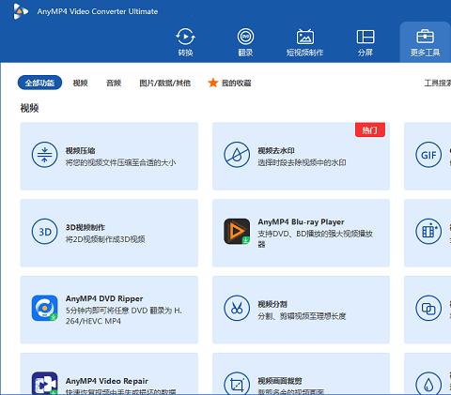Filter tools by 图片/数据/其他 category

[165, 83]
